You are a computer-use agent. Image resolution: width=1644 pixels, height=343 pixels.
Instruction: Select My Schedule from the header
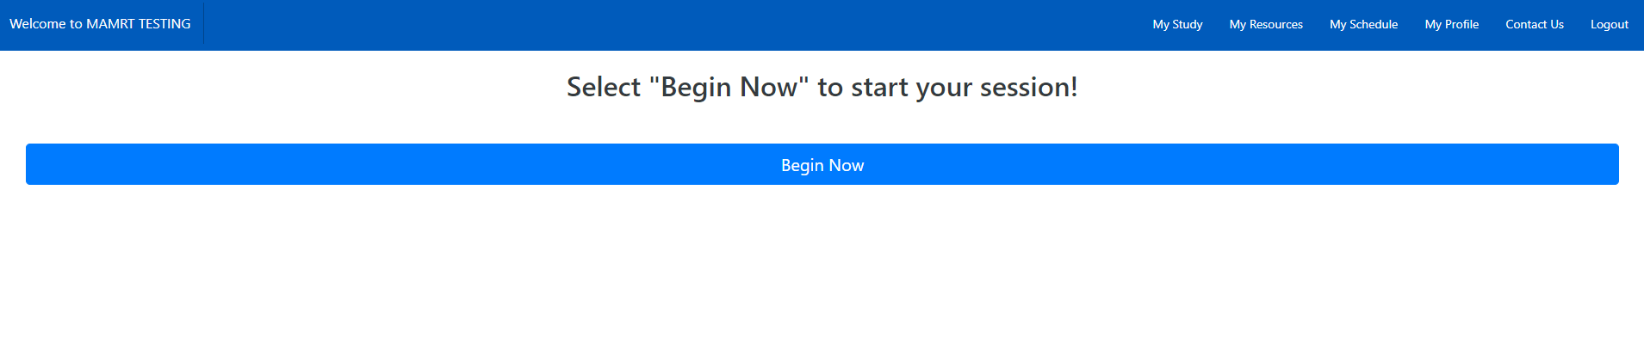tap(1363, 24)
